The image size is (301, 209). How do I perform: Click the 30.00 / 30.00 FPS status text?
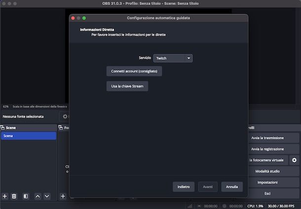click(x=281, y=206)
